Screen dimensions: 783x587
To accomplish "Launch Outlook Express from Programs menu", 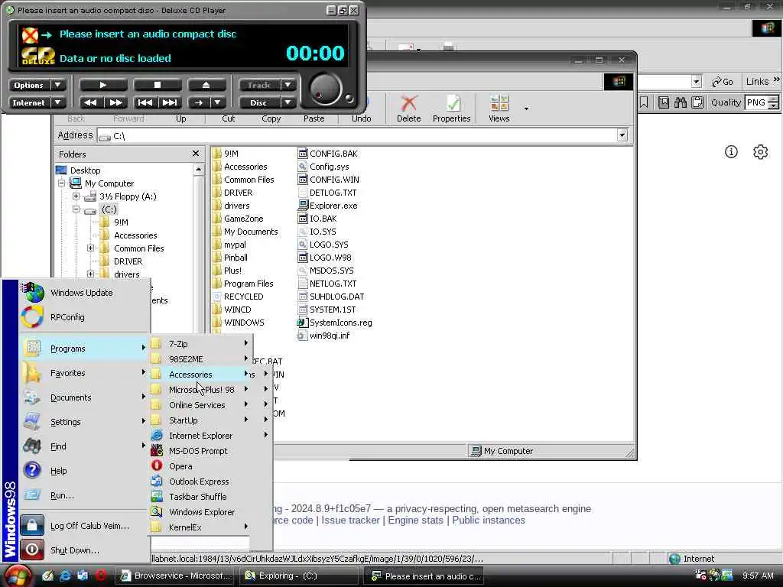I will (x=201, y=482).
